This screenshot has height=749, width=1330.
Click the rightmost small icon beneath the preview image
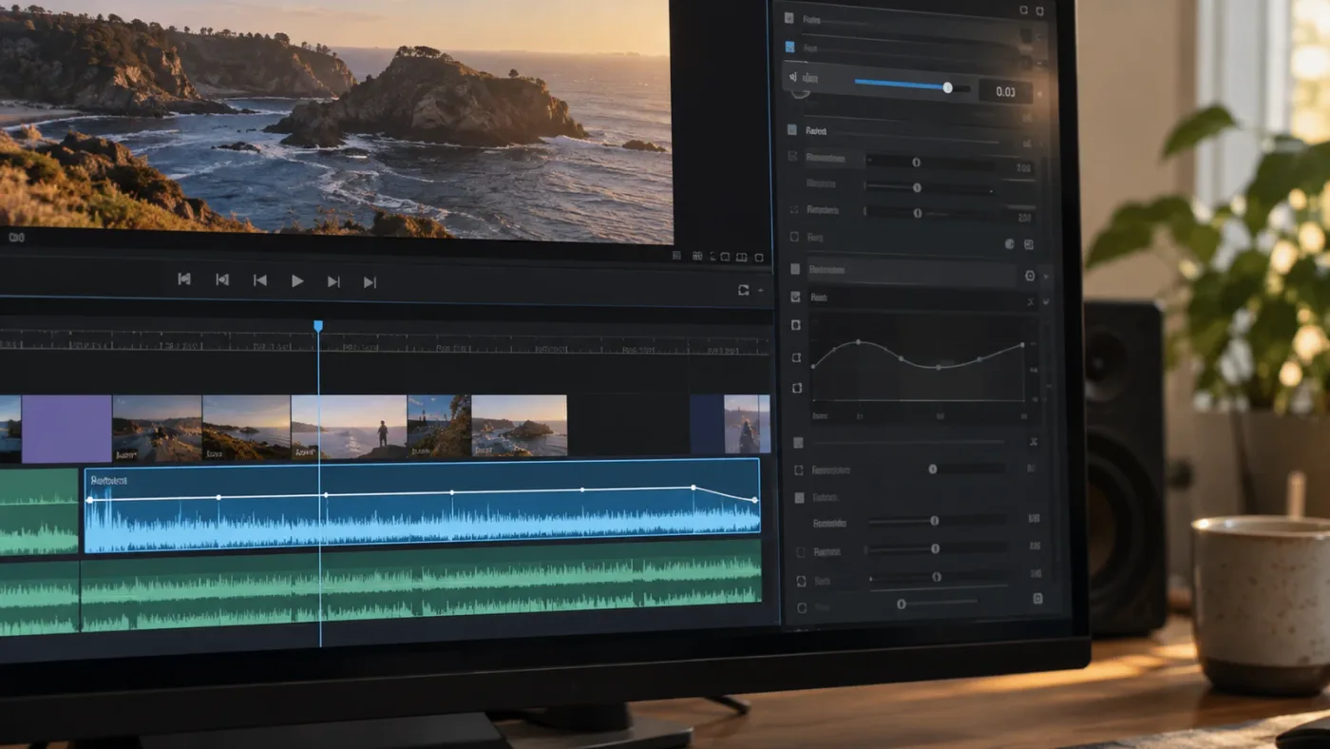(x=757, y=257)
